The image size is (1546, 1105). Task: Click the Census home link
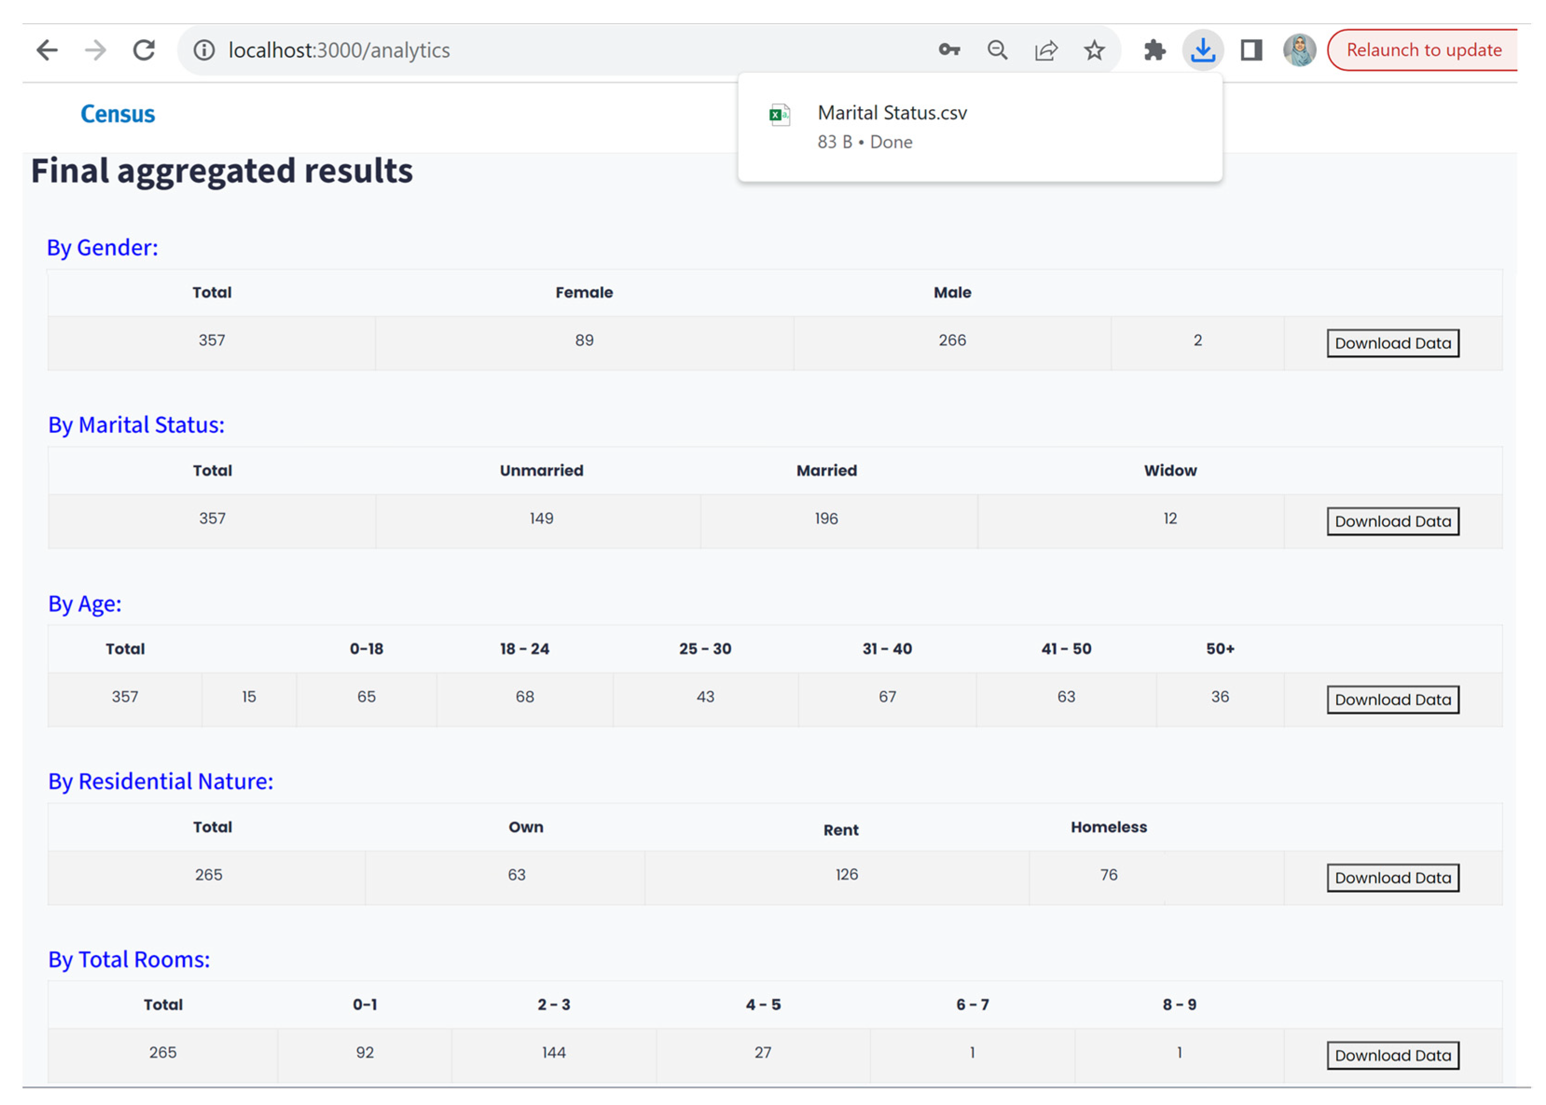pos(117,114)
